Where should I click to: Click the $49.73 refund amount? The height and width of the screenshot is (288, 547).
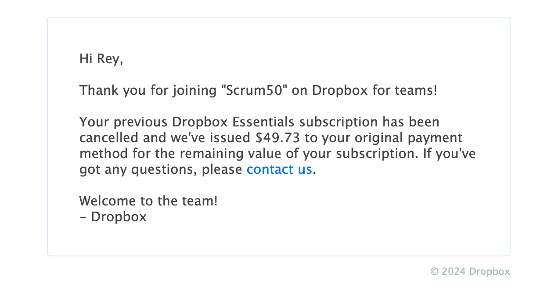278,138
